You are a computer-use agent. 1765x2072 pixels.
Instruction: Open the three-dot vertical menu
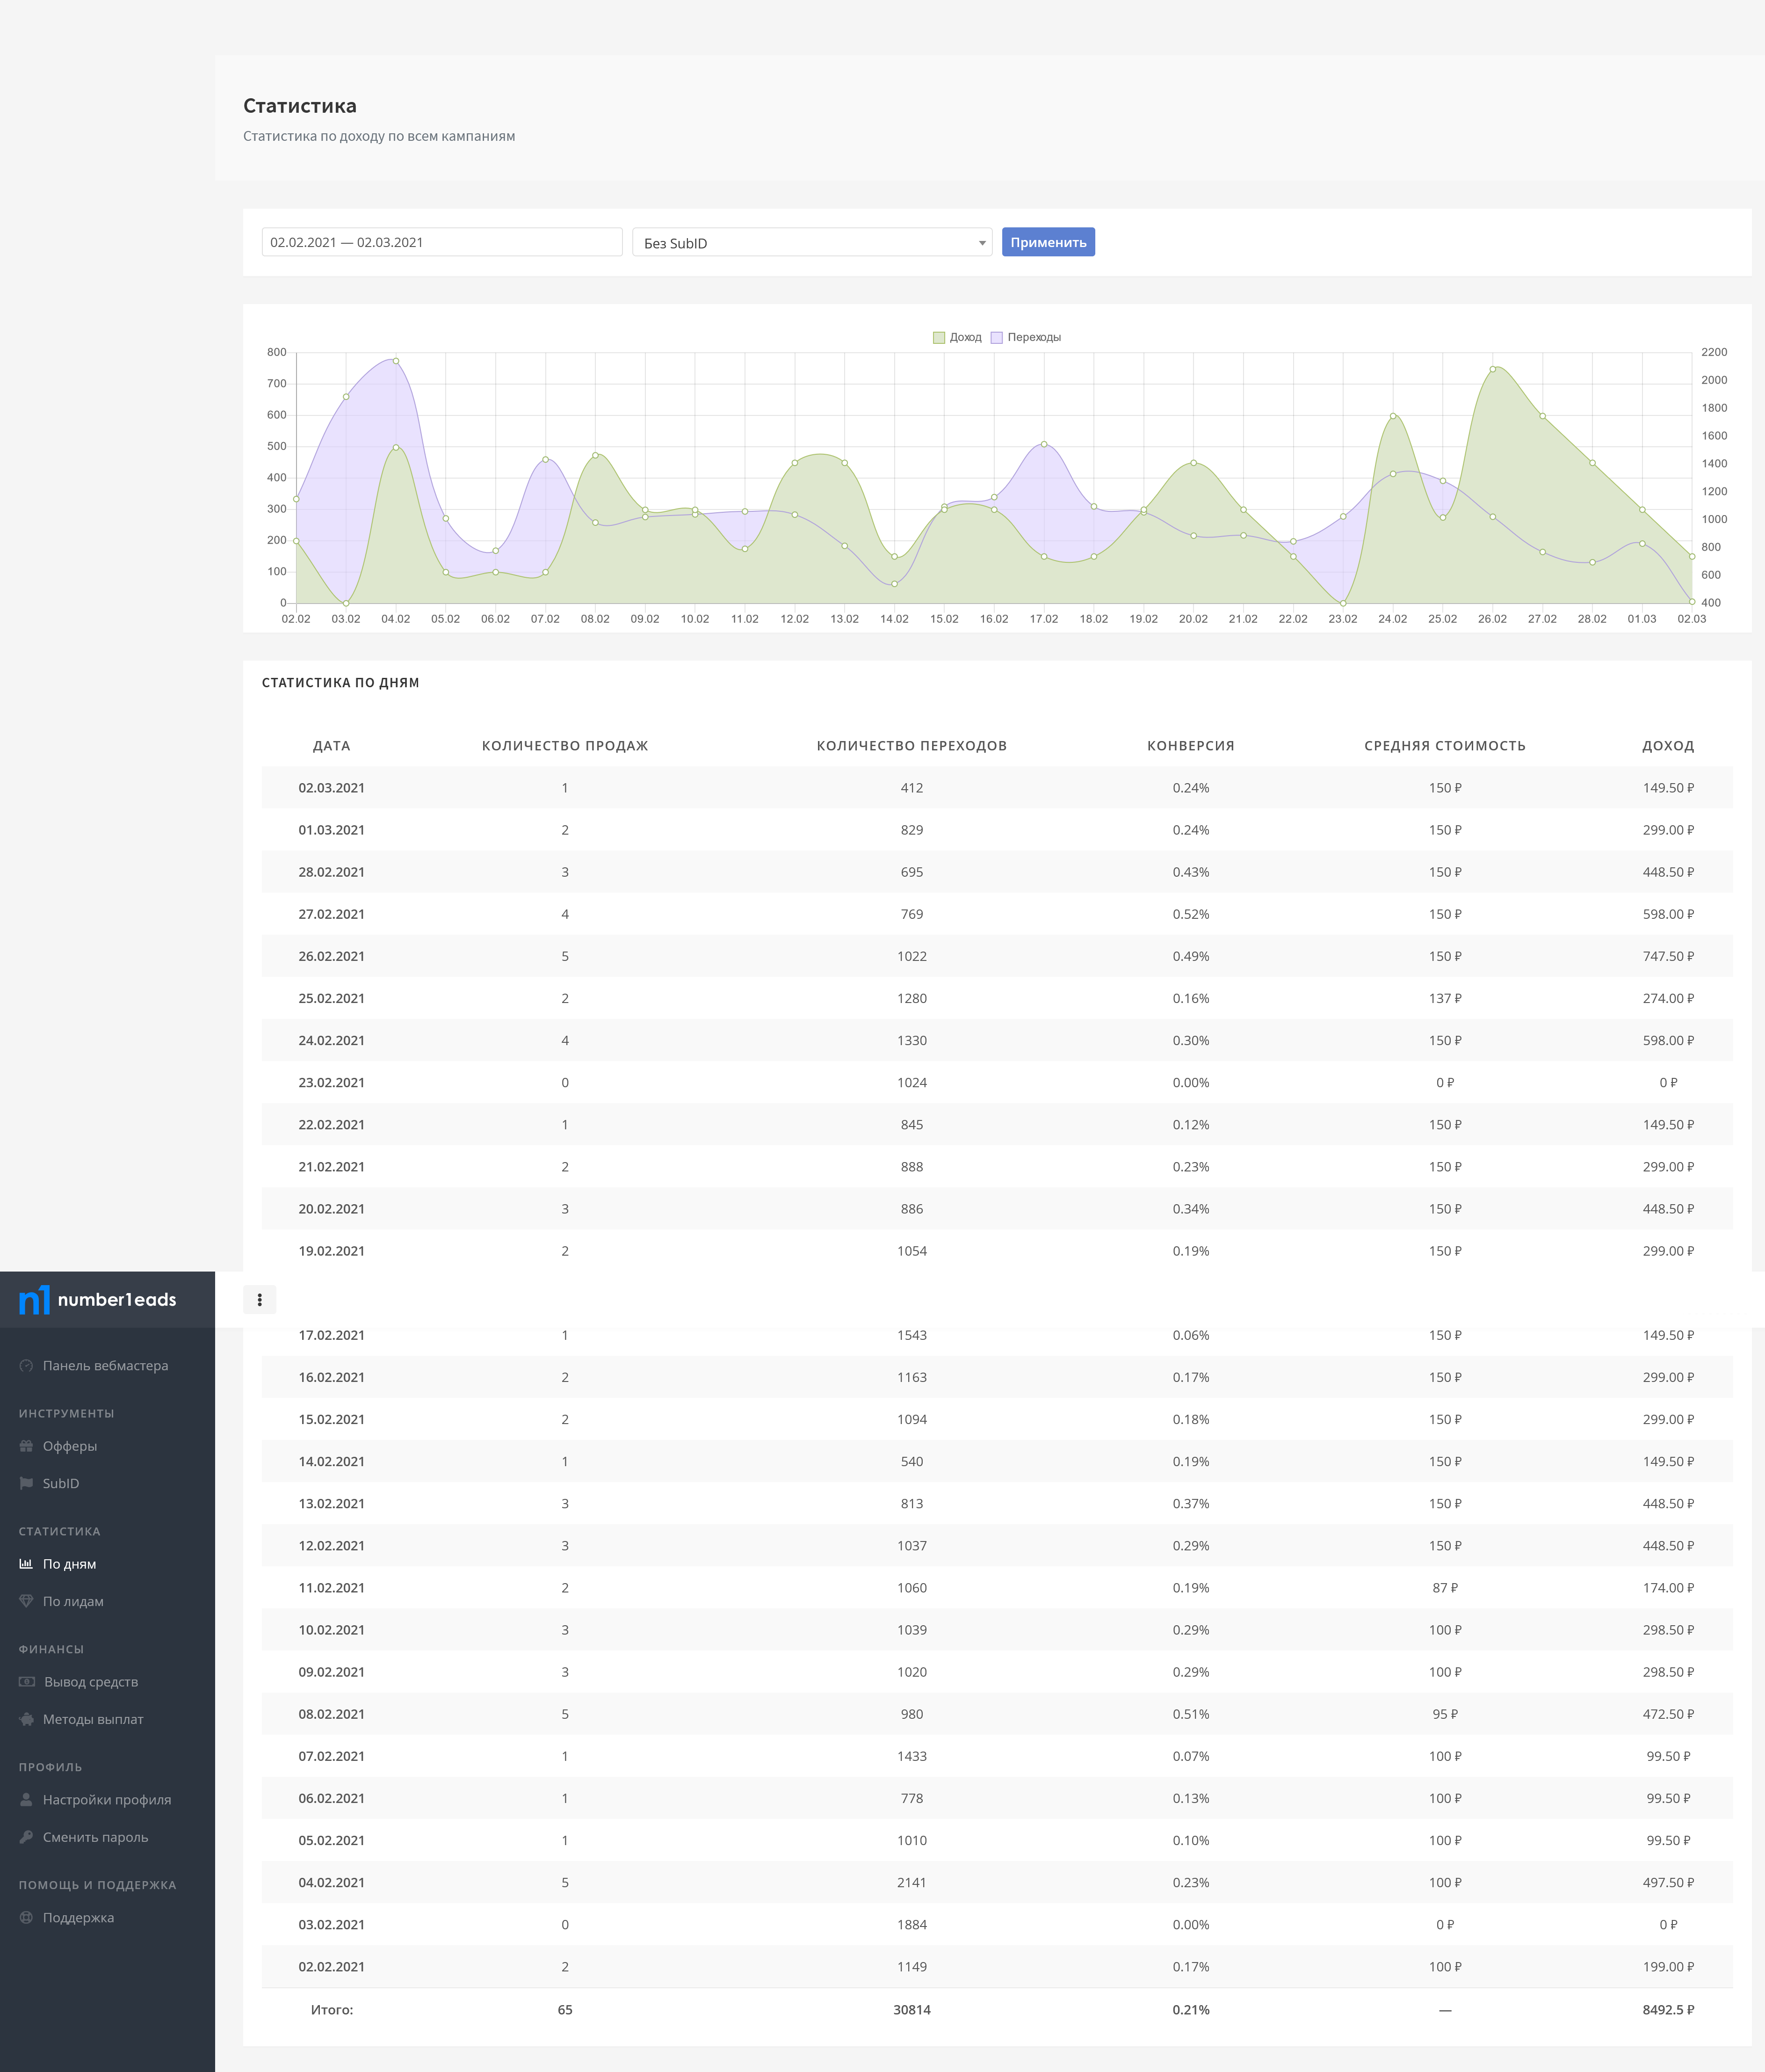click(260, 1300)
